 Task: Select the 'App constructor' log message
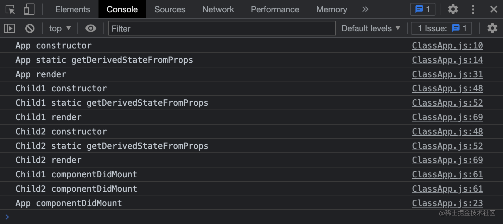tap(53, 46)
